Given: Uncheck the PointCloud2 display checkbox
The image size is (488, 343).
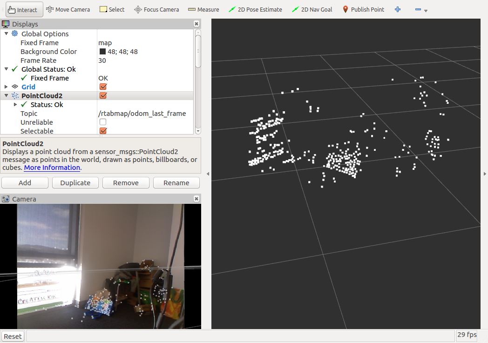Looking at the screenshot, I should click(x=103, y=96).
